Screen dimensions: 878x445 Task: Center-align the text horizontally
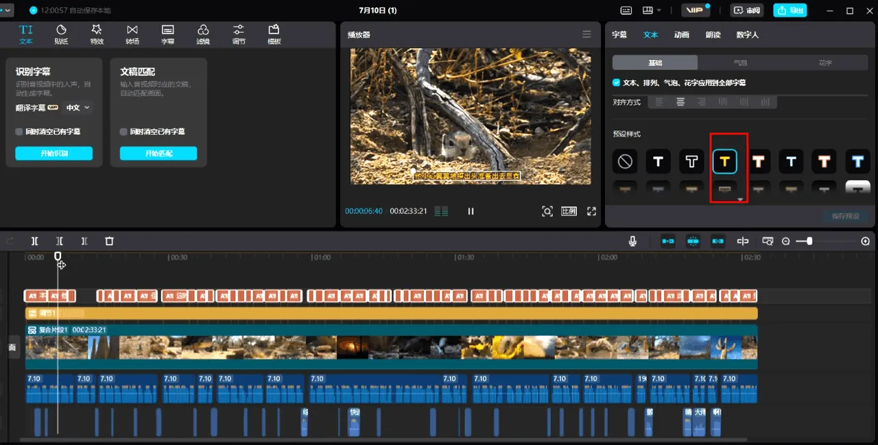coord(680,102)
